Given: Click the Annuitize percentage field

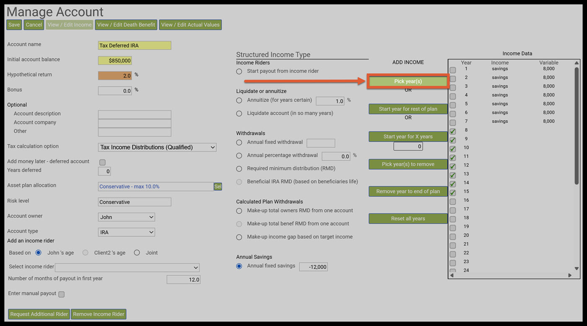Looking at the screenshot, I should tap(330, 101).
